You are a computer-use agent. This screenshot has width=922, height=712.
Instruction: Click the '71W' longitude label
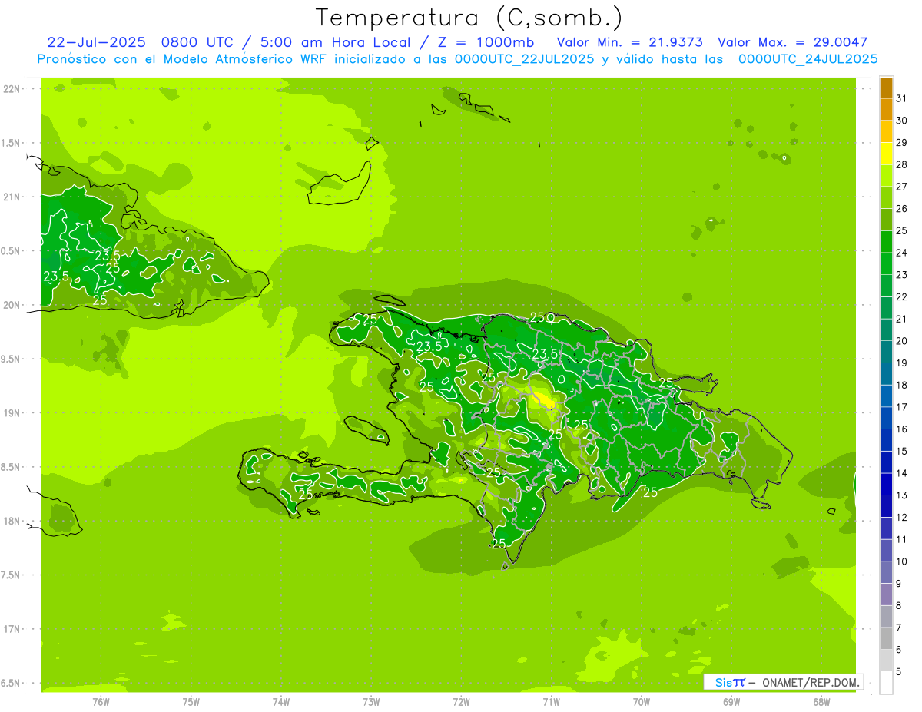click(x=551, y=701)
